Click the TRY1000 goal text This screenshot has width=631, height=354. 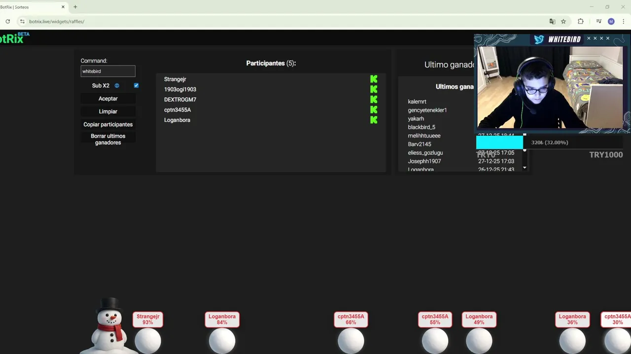(606, 155)
